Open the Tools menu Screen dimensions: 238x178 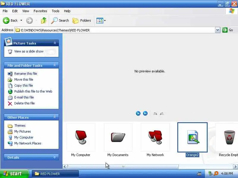tap(56, 11)
